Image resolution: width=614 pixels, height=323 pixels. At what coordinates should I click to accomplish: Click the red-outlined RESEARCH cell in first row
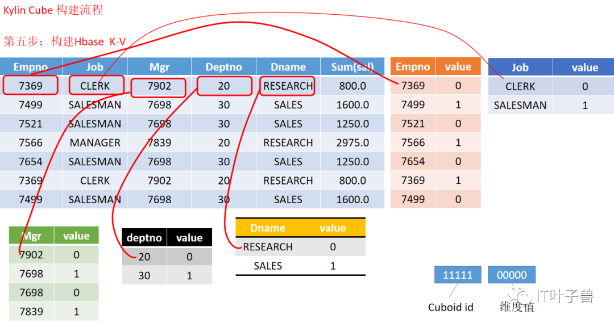coord(287,85)
